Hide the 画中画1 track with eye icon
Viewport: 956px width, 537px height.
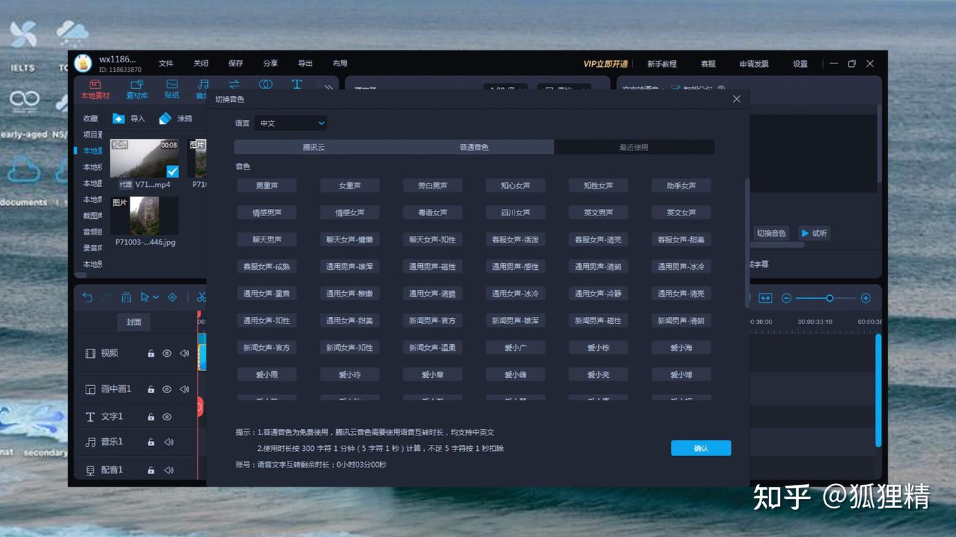point(167,389)
